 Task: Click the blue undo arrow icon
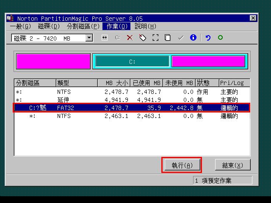click(x=208, y=38)
